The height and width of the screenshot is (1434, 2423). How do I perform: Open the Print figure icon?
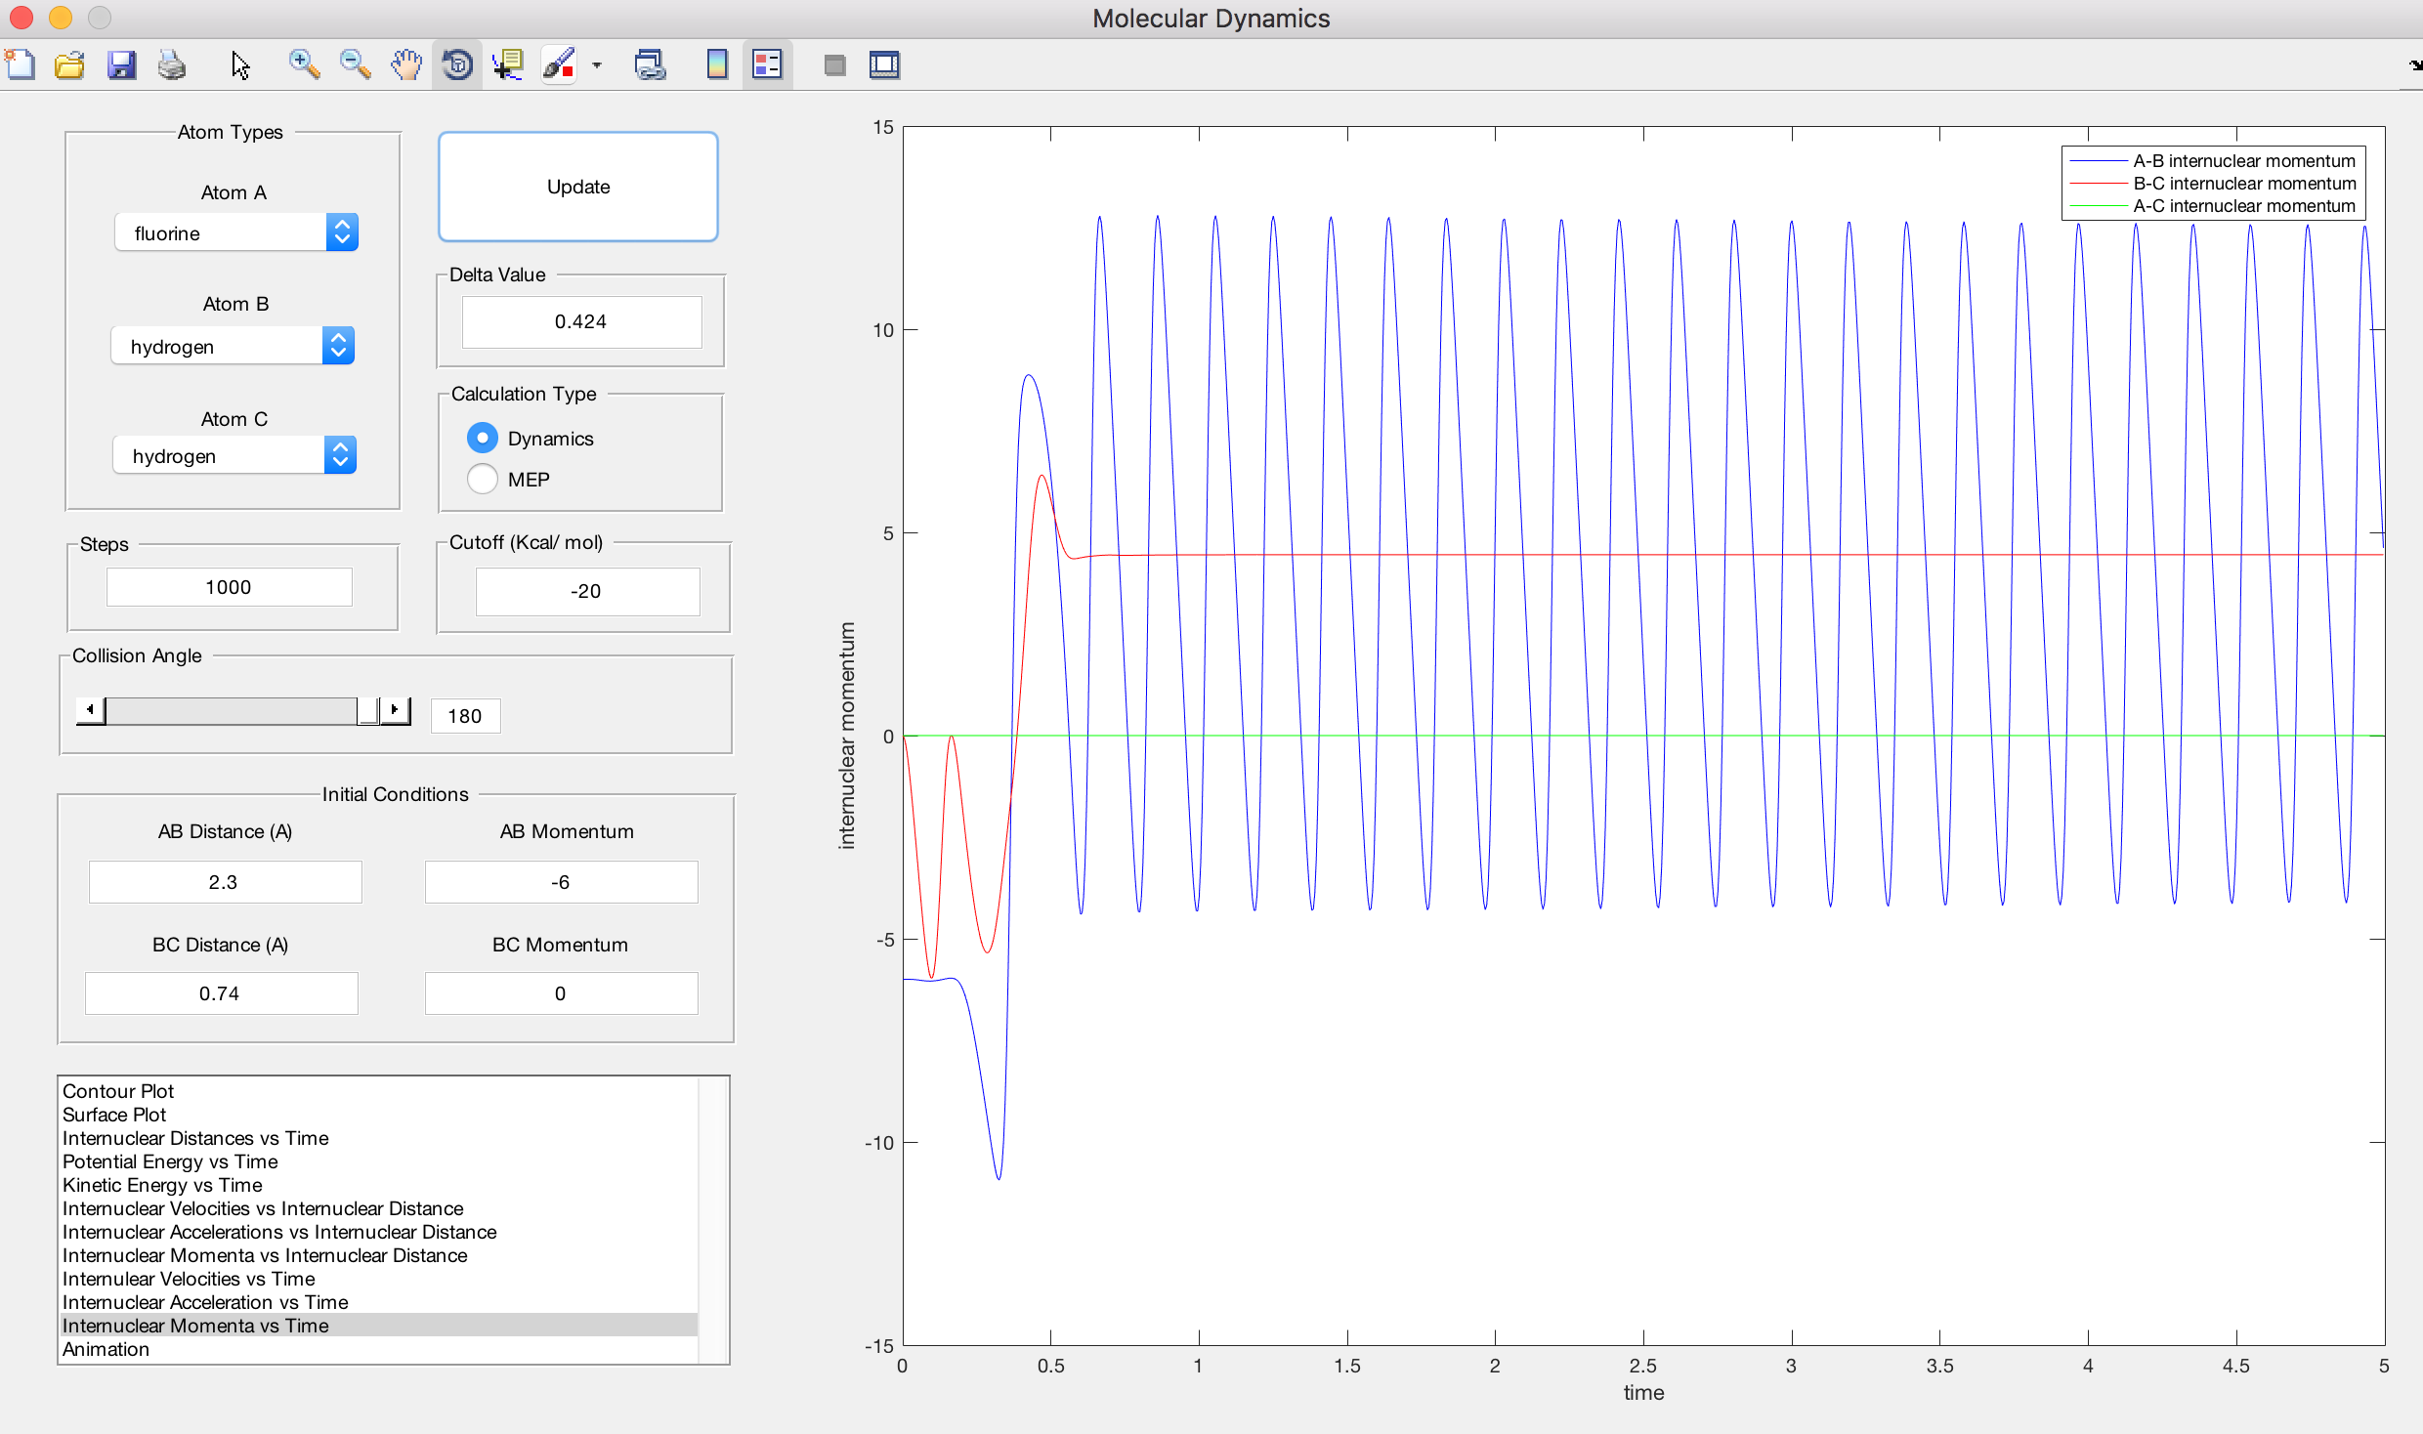coord(172,65)
